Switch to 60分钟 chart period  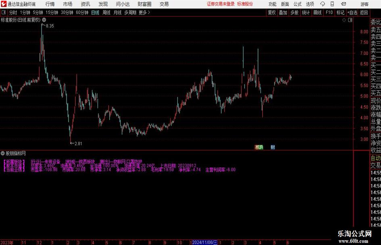tap(82, 12)
